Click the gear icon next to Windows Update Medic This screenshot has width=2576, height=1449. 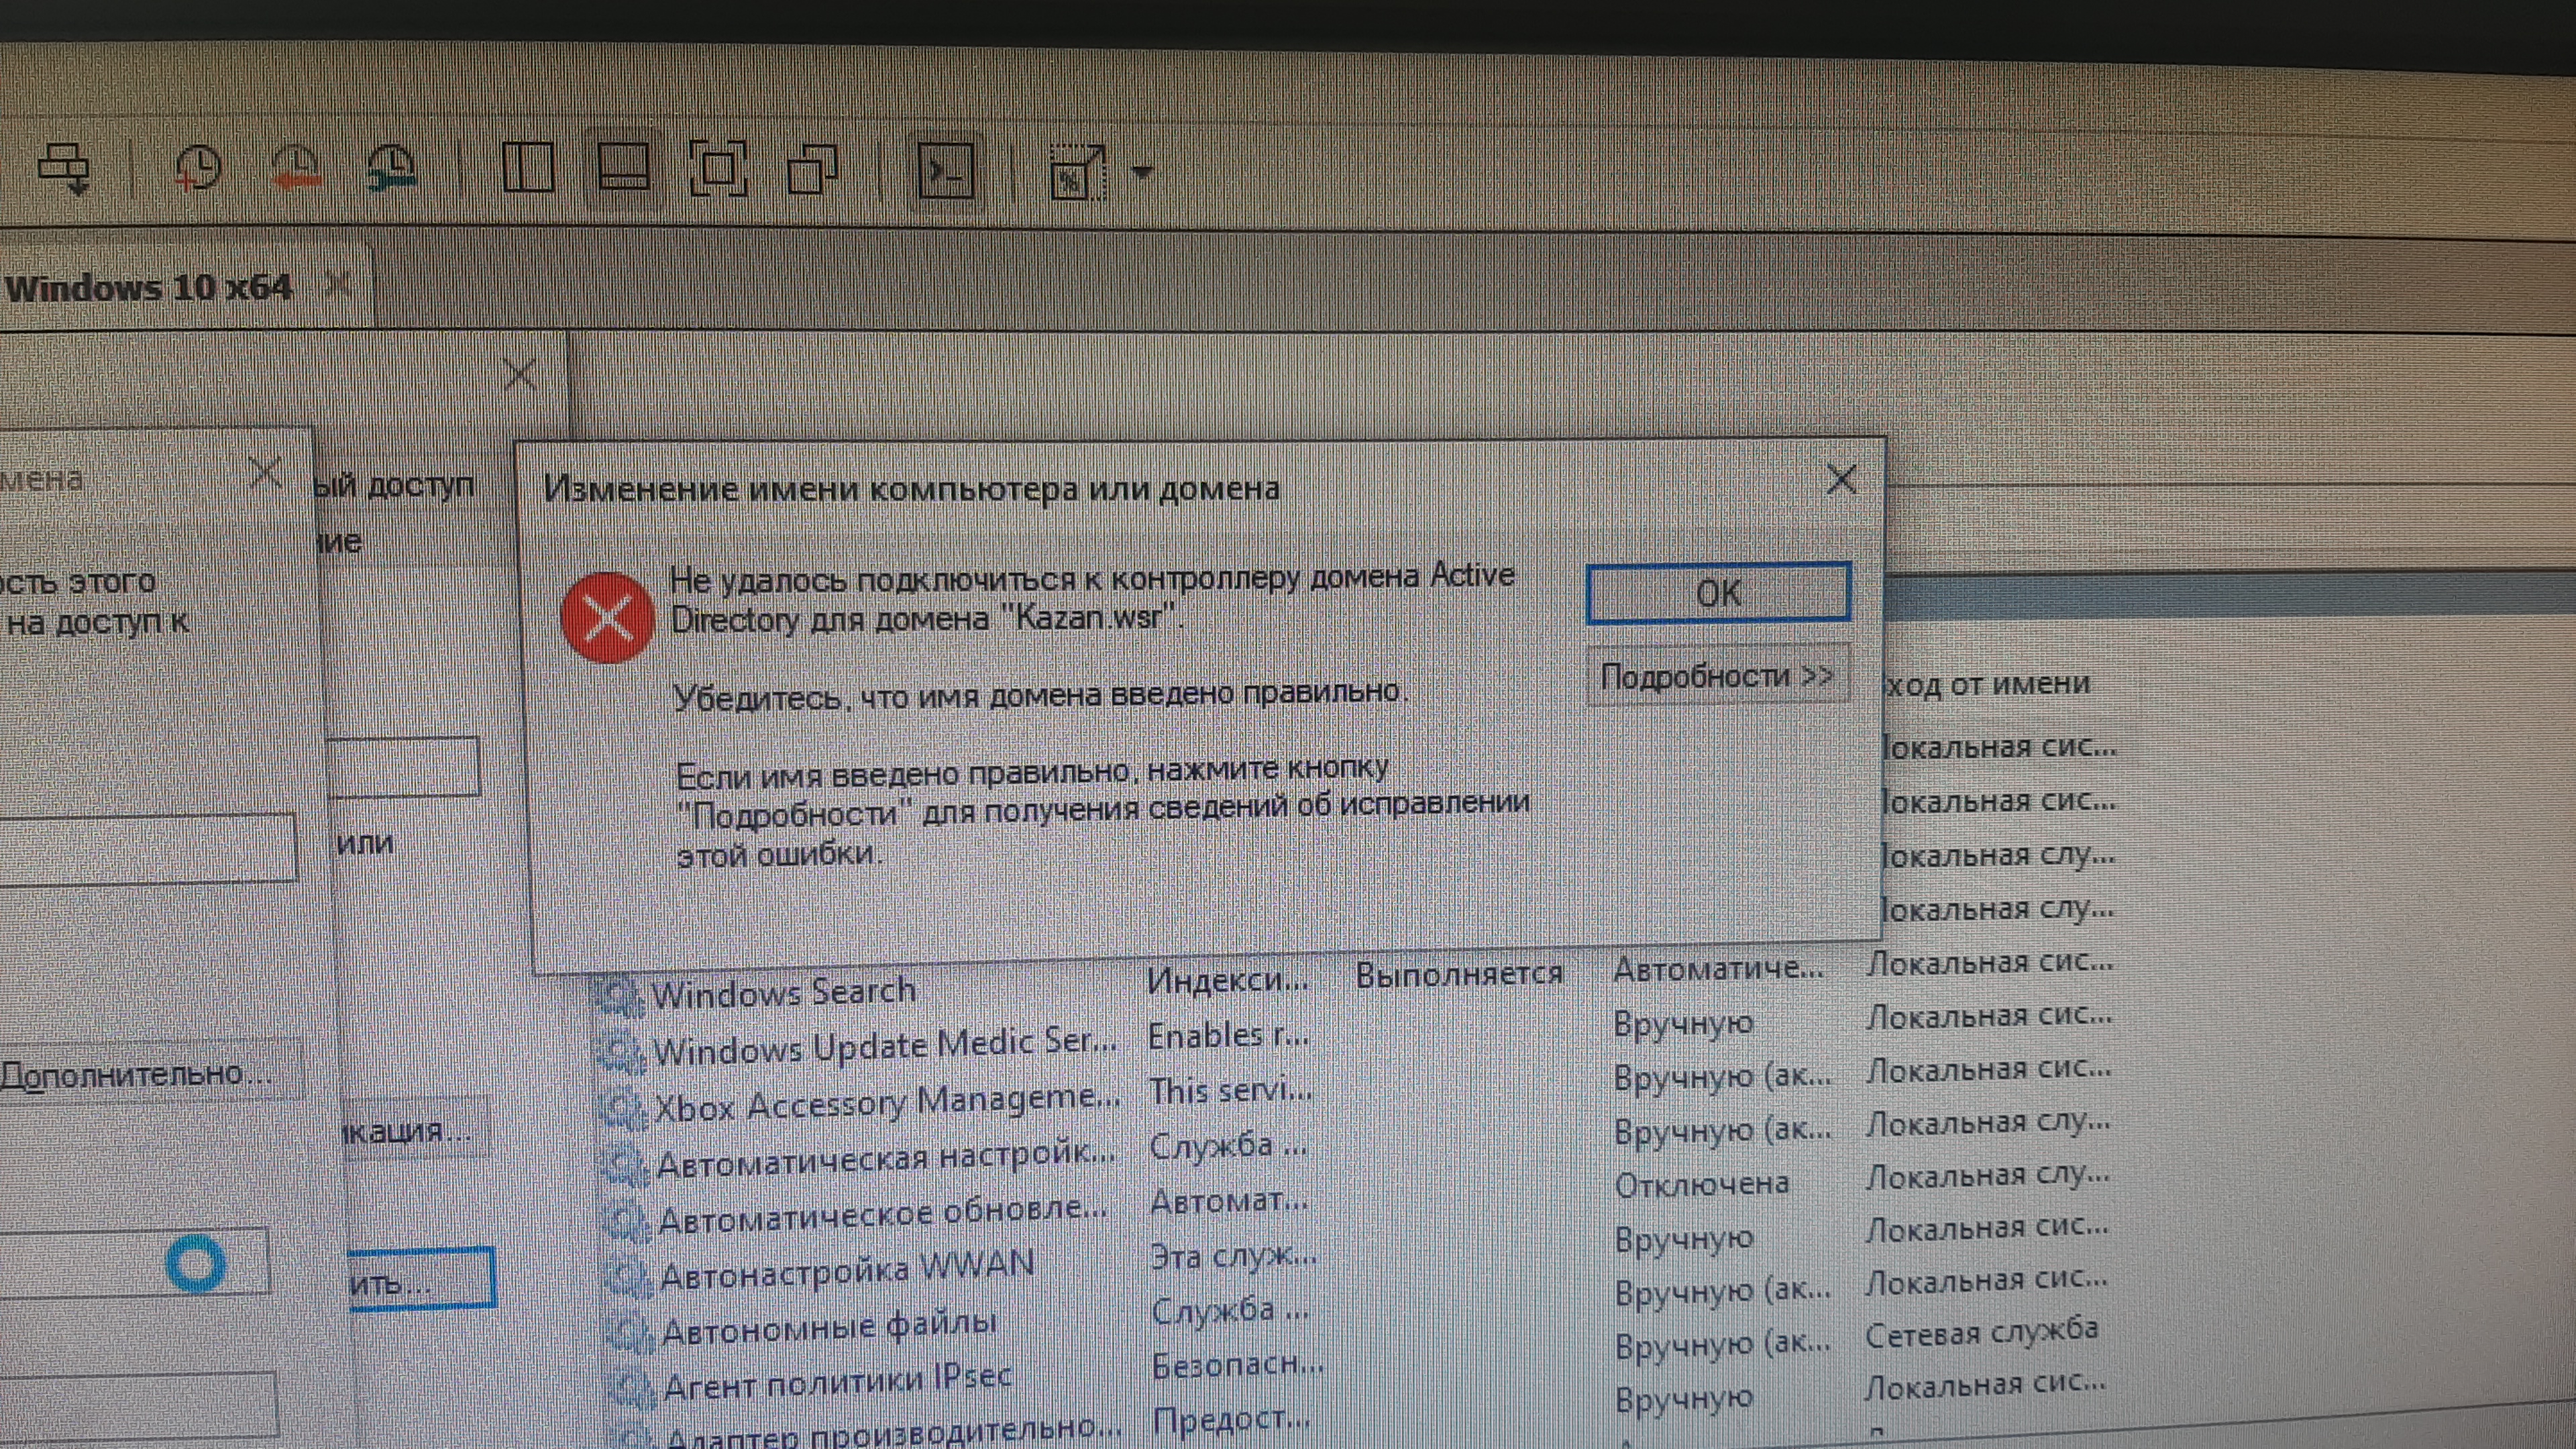pyautogui.click(x=622, y=1052)
